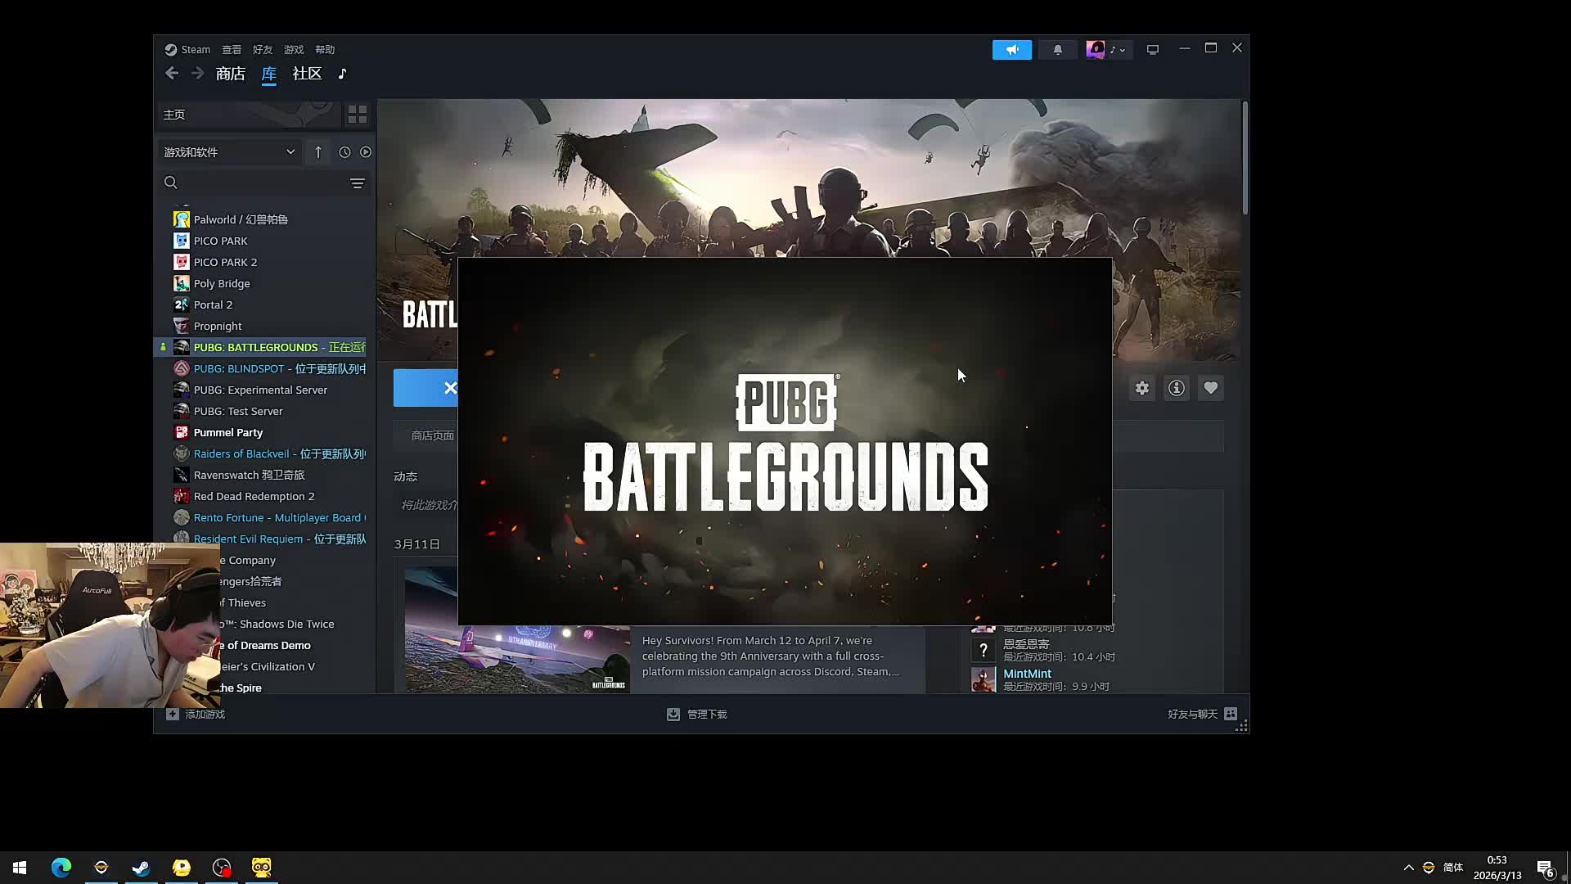Switch to grid view of the library
The image size is (1571, 884).
(358, 115)
